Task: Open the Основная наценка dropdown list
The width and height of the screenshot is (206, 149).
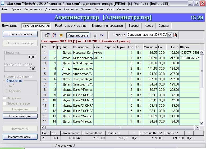Action: click(170, 35)
